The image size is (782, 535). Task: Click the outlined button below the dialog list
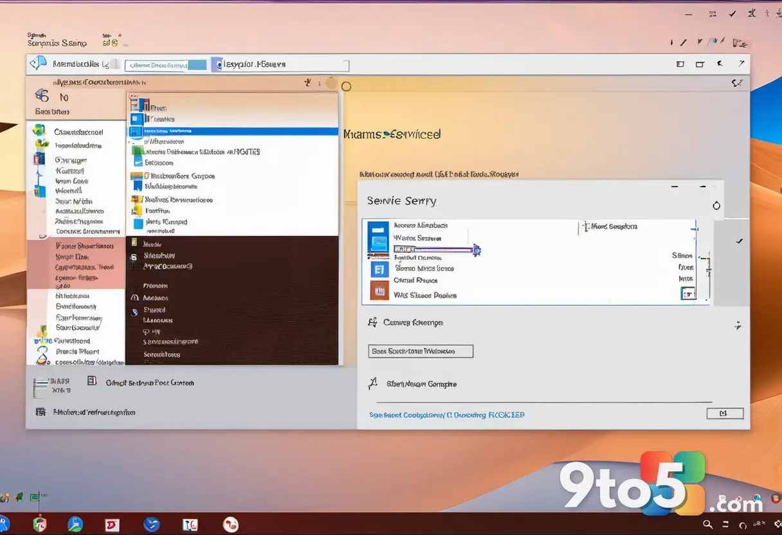coord(421,351)
